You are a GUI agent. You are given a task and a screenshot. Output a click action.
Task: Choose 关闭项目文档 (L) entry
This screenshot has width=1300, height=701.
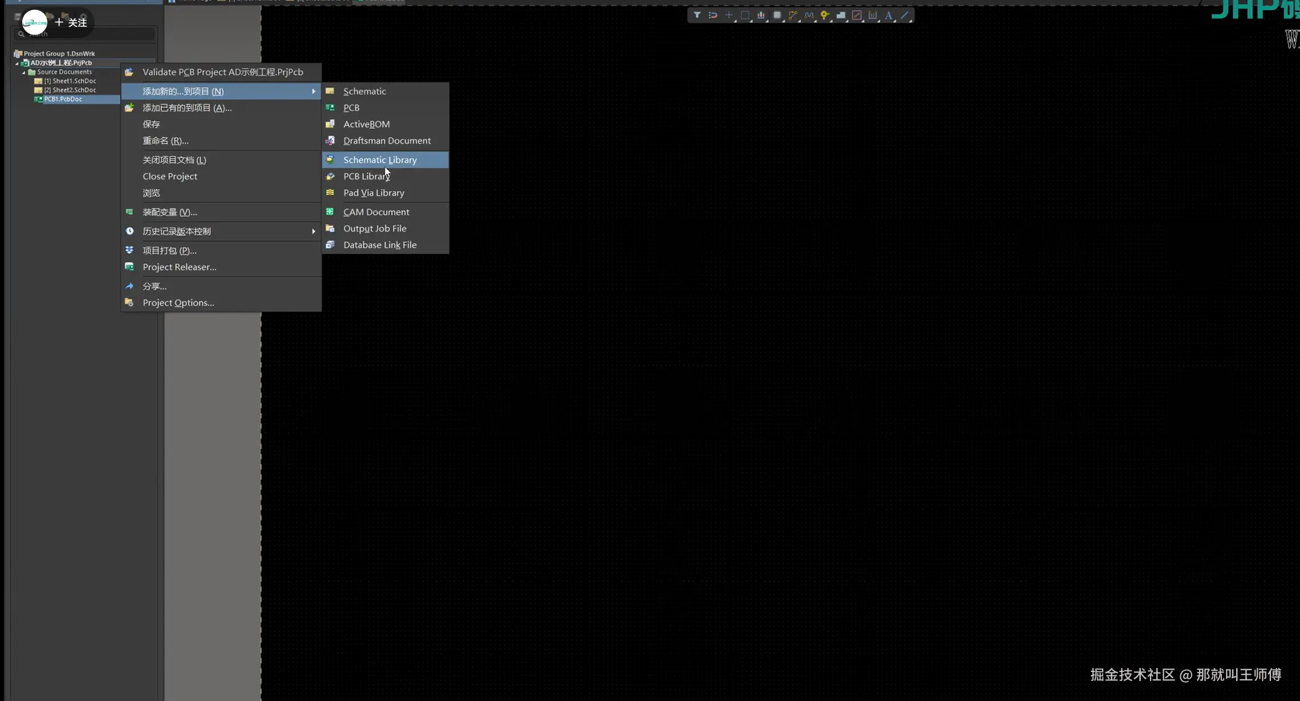coord(221,160)
